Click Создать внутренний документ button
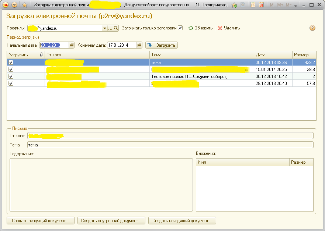Image resolution: width=325 pixels, height=231 pixels. click(x=111, y=221)
